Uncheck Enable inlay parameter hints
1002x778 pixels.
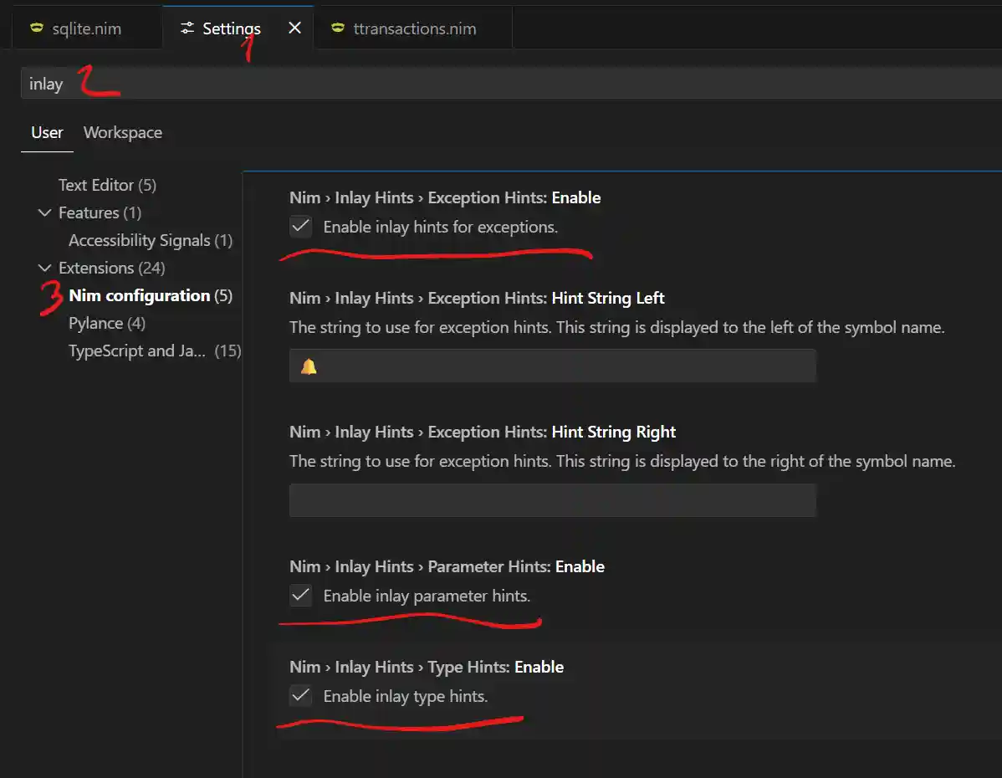pos(301,596)
